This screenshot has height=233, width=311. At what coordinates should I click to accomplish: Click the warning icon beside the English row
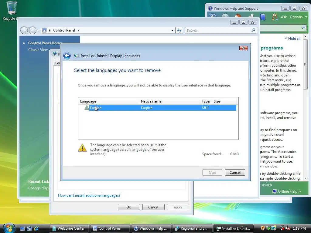coord(87,108)
